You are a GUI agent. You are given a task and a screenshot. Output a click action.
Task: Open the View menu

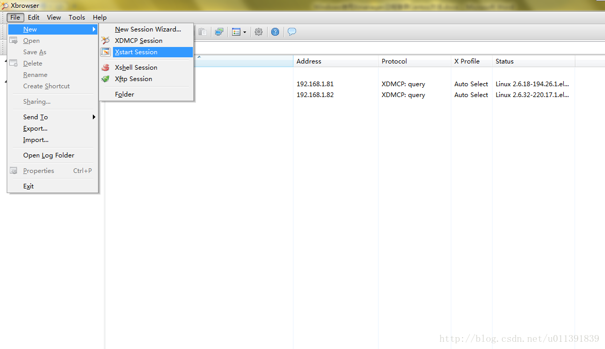(x=54, y=18)
